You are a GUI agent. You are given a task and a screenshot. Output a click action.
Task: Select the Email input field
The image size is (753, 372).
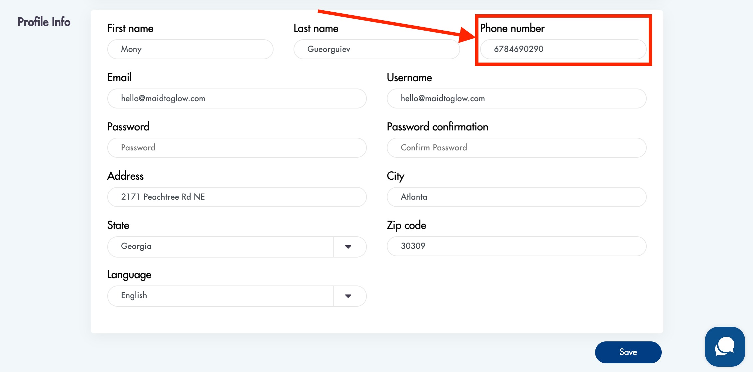(x=237, y=98)
